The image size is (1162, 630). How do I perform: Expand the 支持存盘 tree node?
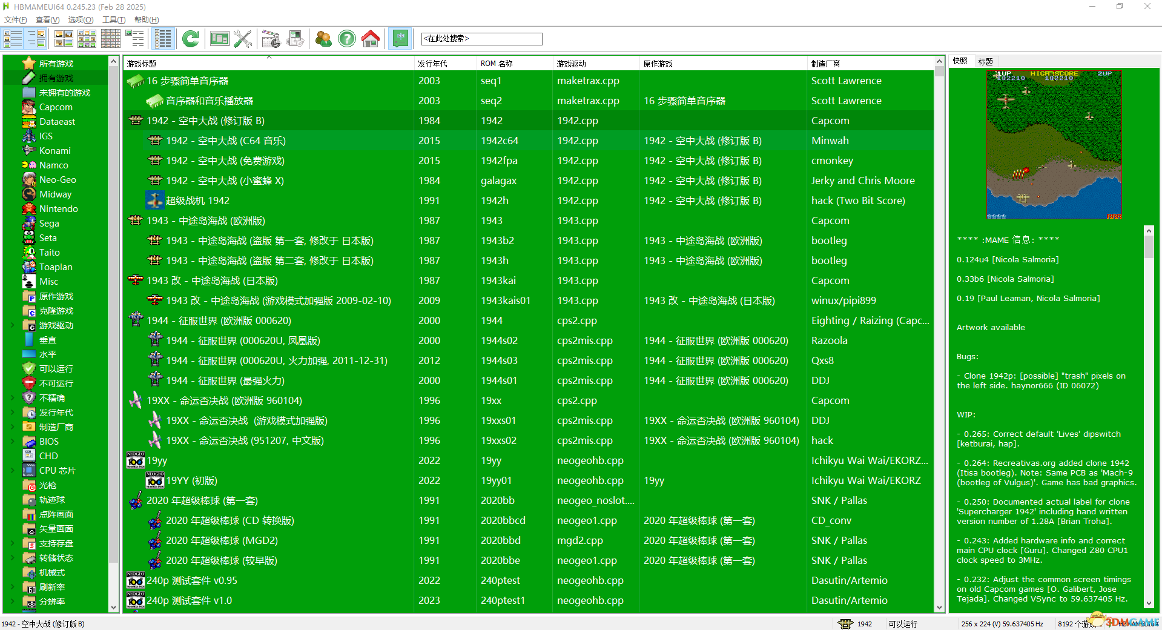13,543
